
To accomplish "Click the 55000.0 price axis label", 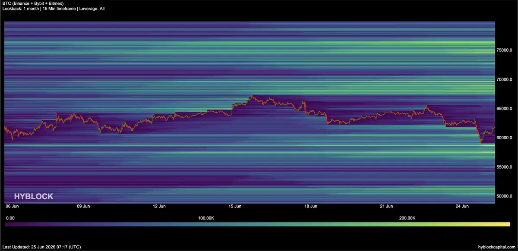I will click(504, 167).
